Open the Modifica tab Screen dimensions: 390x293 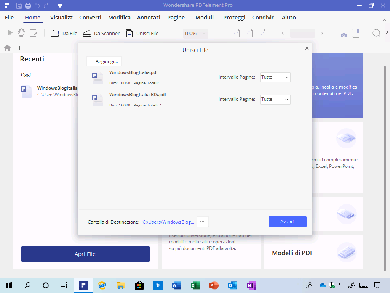pos(119,18)
